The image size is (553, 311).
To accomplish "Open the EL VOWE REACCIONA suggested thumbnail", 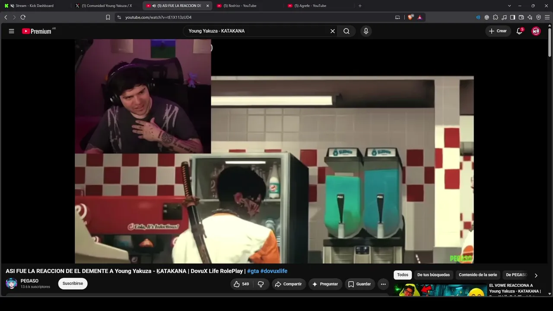I will tap(440, 290).
